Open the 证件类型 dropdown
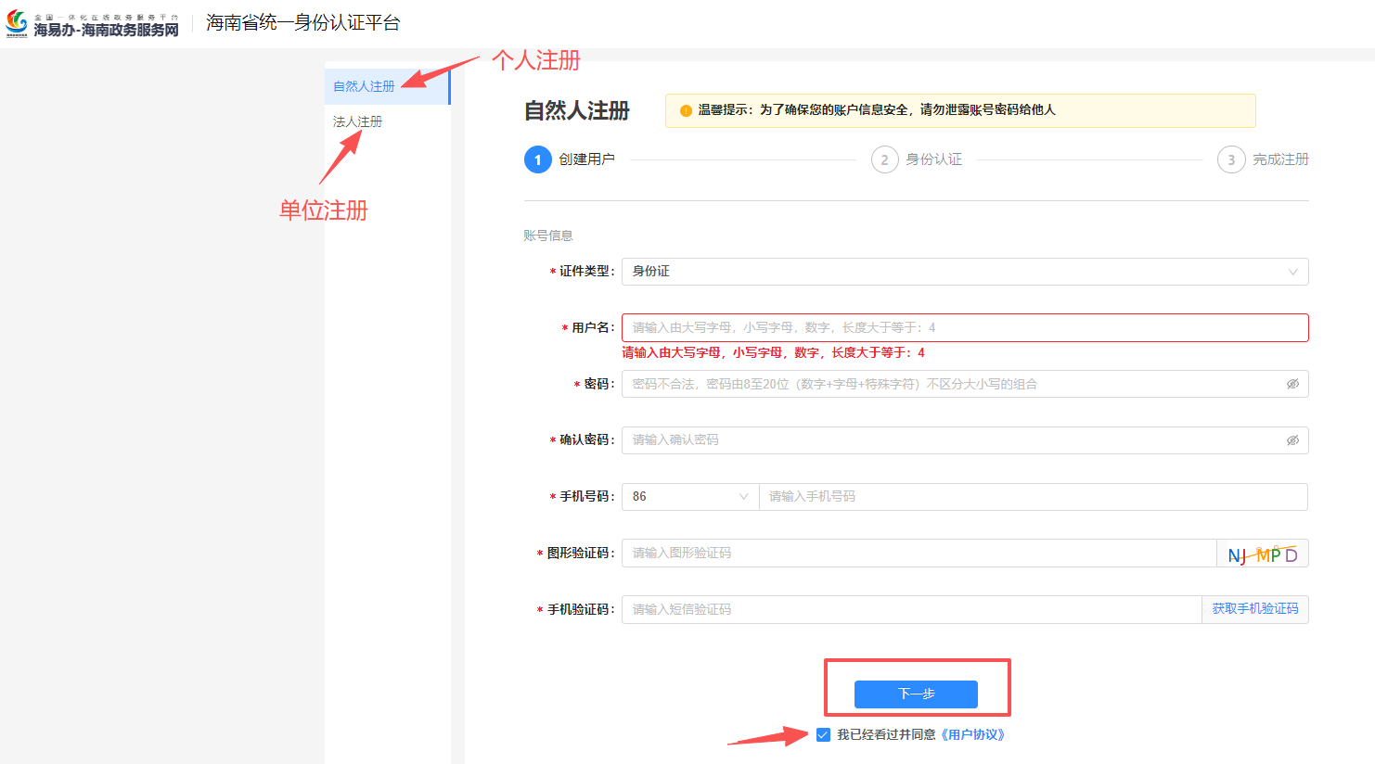 [x=965, y=271]
